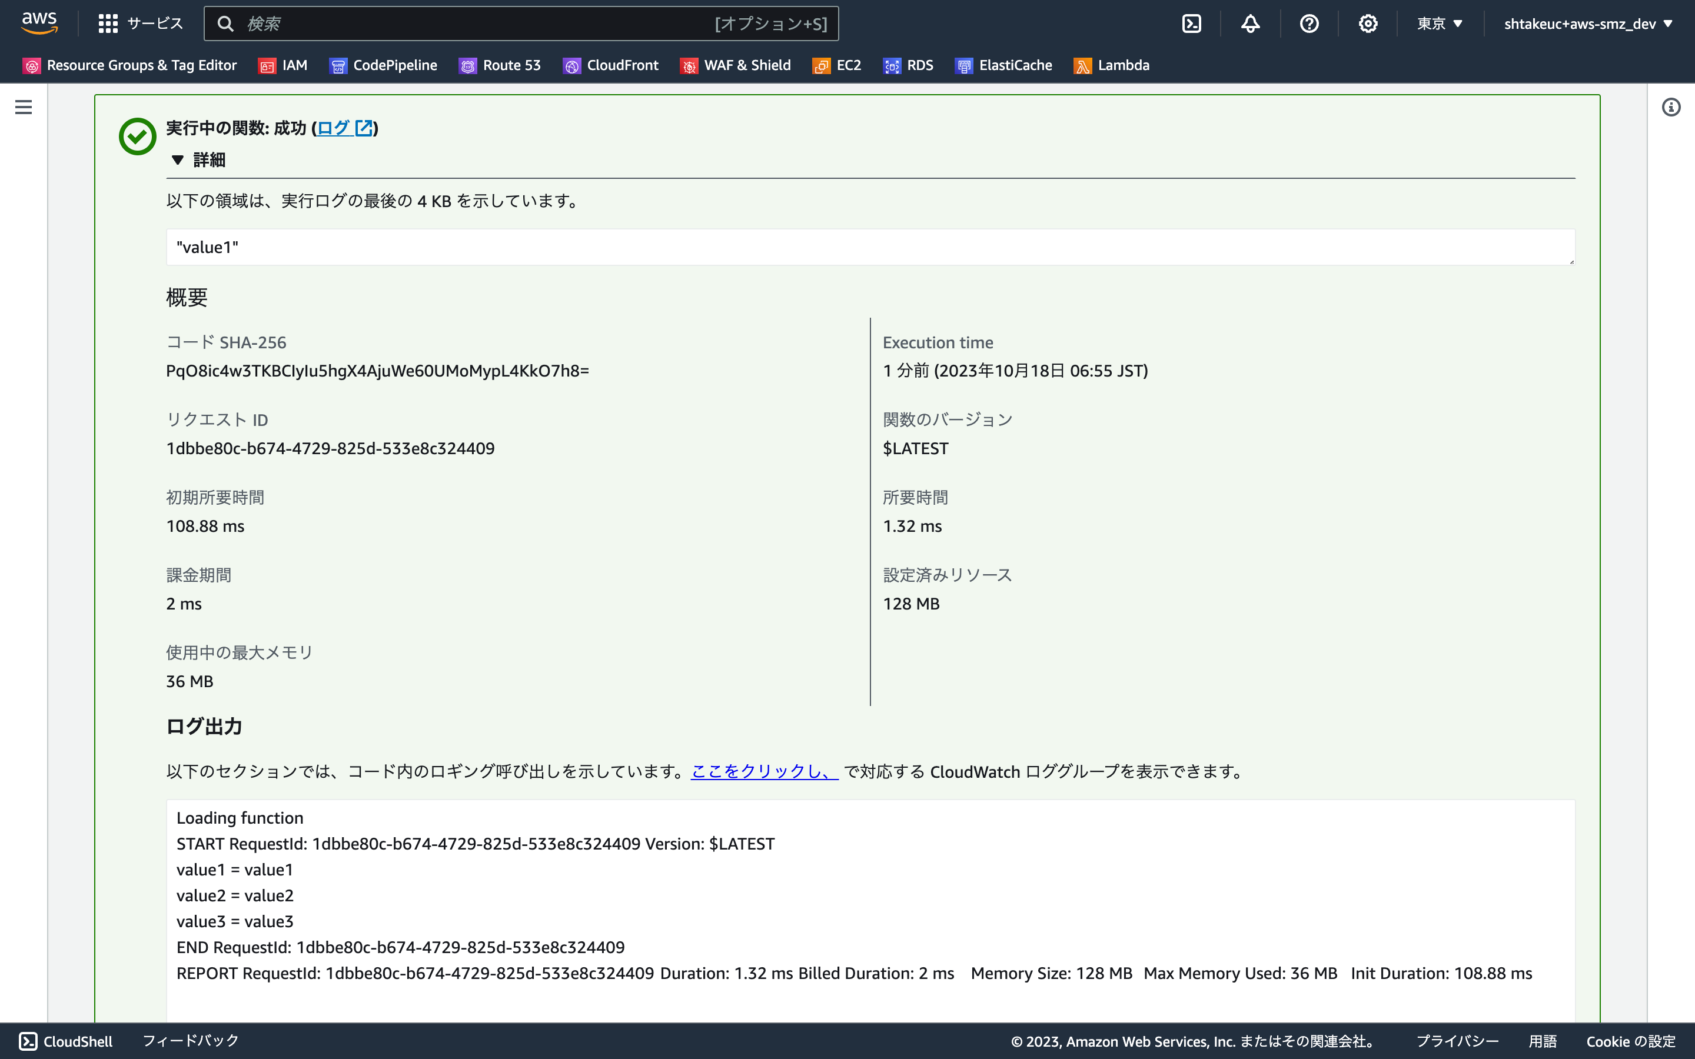This screenshot has height=1059, width=1695.
Task: Open the CodePipeline favorites shortcut label
Action: click(x=395, y=65)
